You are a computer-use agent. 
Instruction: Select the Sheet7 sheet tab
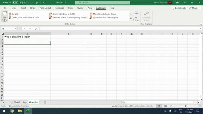17,102
